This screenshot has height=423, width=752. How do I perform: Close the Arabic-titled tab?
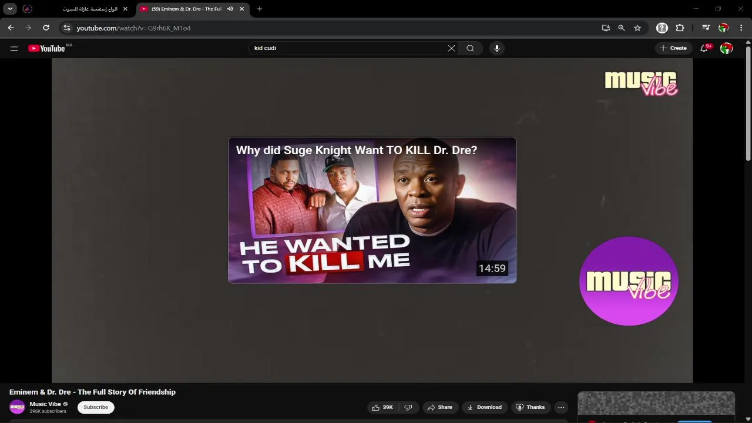click(x=125, y=9)
